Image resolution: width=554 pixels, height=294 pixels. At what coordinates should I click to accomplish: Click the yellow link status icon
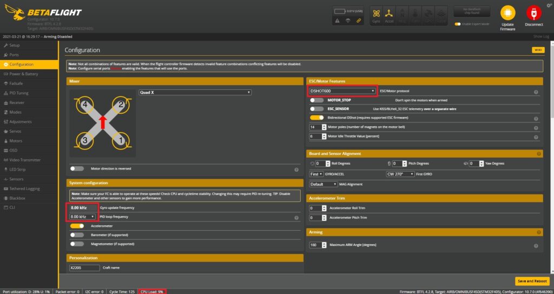[x=358, y=21]
